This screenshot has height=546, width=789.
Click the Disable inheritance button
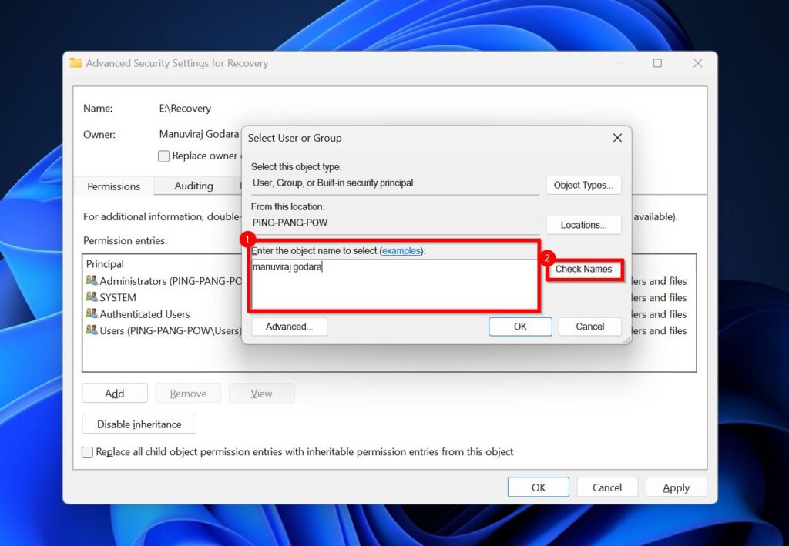[139, 424]
